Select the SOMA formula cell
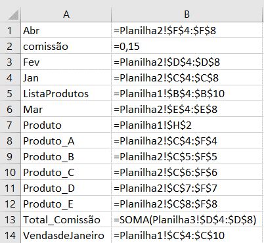The image size is (264, 243). point(187,219)
